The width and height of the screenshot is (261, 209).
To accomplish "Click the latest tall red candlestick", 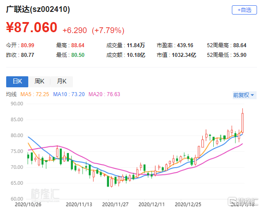I will point(243,123).
